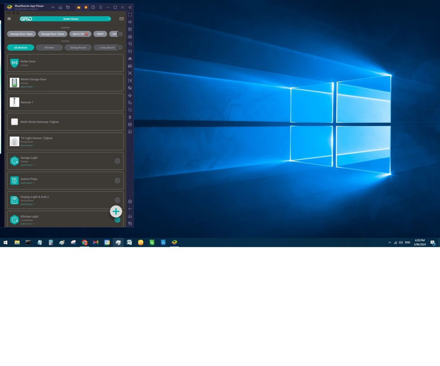The height and width of the screenshot is (366, 440).
Task: Open the envelope messages icon
Action: (121, 19)
